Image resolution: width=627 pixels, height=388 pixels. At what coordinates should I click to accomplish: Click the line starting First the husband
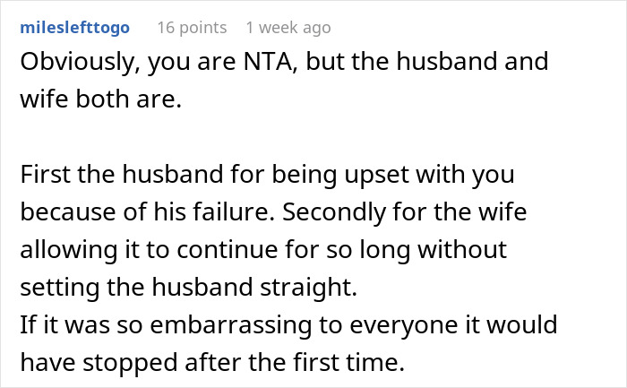point(267,175)
